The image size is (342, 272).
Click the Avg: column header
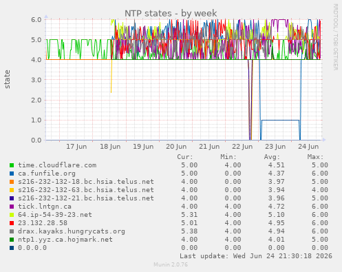click(x=272, y=157)
